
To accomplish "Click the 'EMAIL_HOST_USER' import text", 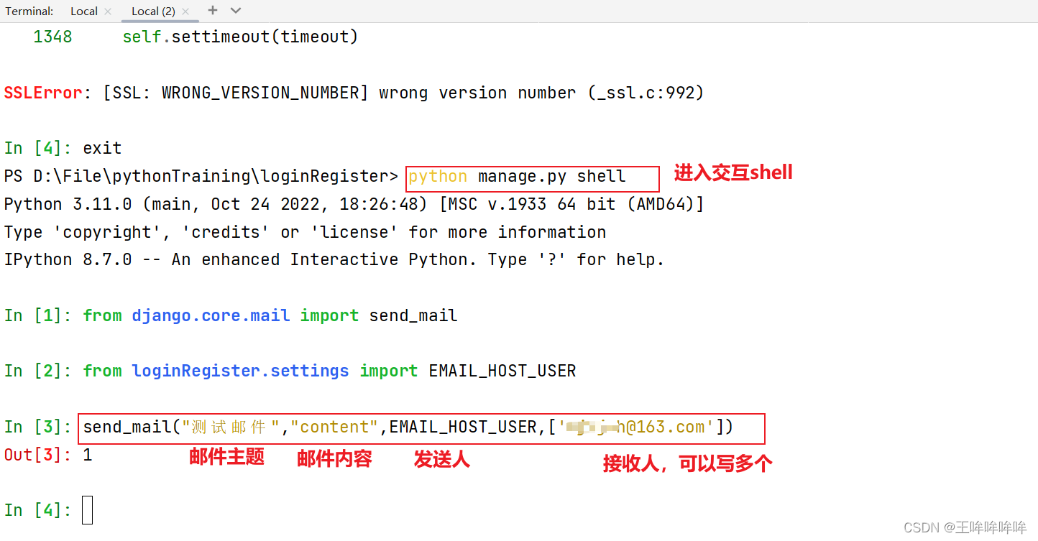I will click(x=502, y=371).
